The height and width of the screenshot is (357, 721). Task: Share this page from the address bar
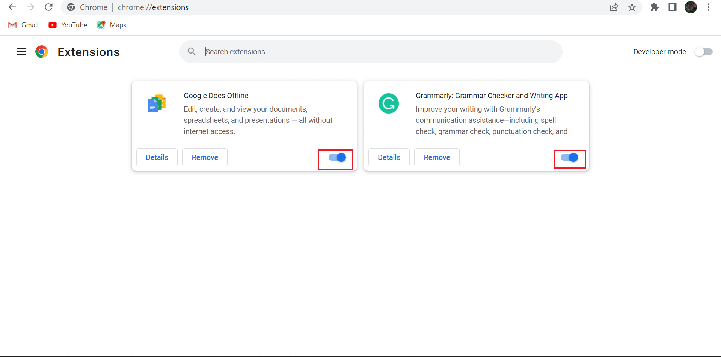pos(614,7)
